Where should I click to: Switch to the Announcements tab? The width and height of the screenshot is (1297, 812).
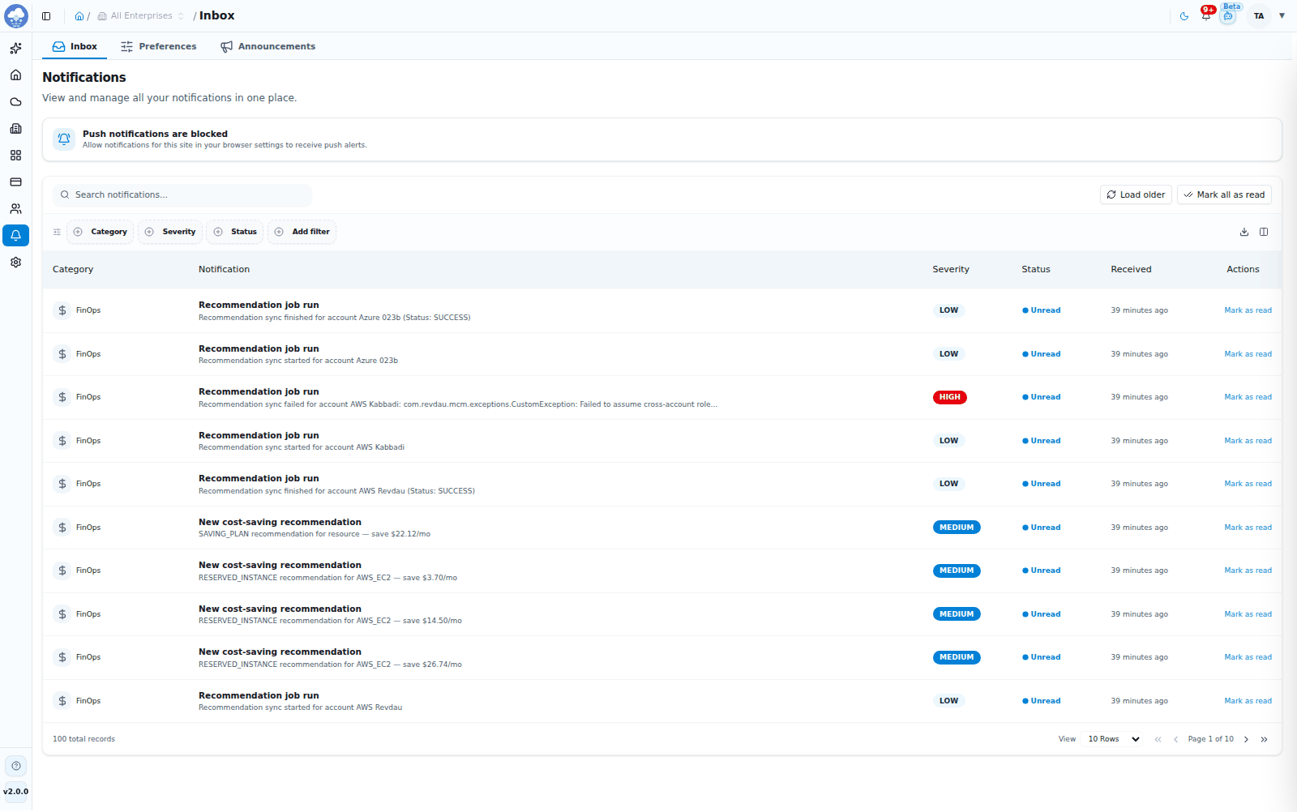click(x=268, y=46)
